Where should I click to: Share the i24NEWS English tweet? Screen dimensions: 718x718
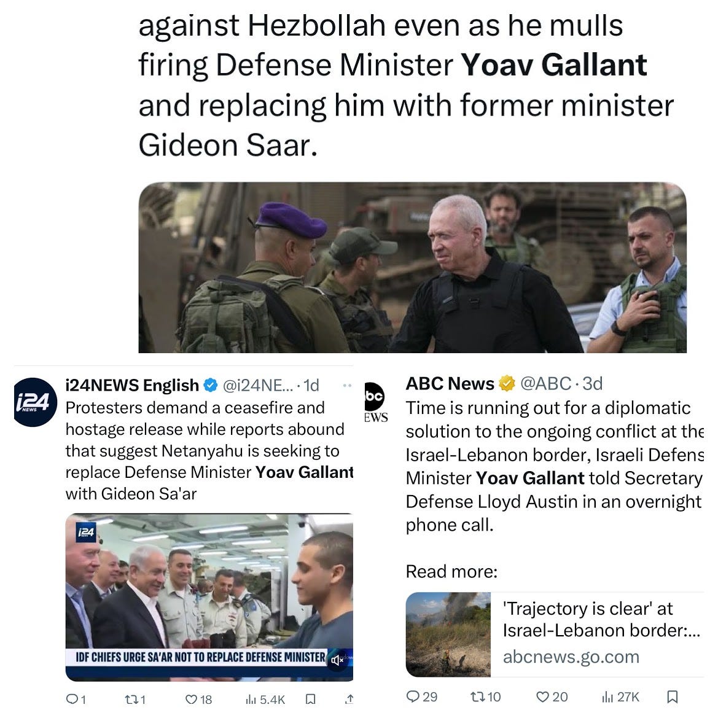pos(349,699)
